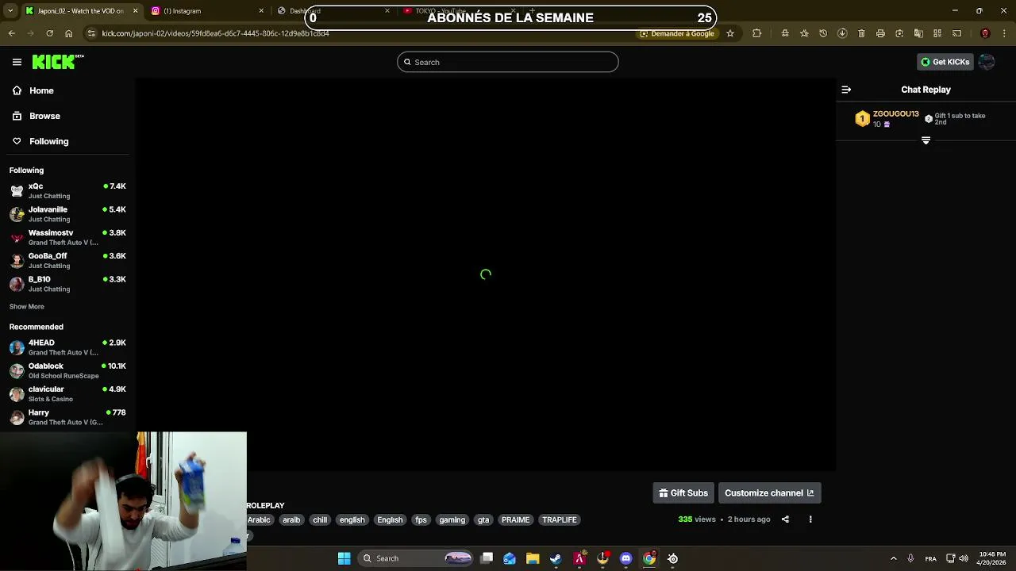Open Outlook from taskbar
Viewport: 1016px width, 571px height.
click(x=510, y=558)
